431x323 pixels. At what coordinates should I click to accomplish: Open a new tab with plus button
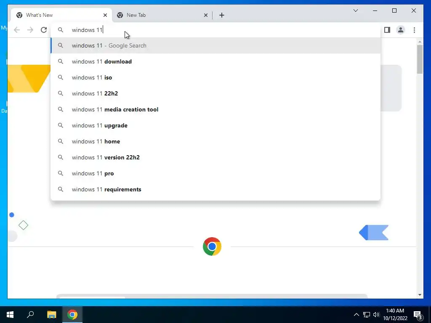(x=222, y=15)
